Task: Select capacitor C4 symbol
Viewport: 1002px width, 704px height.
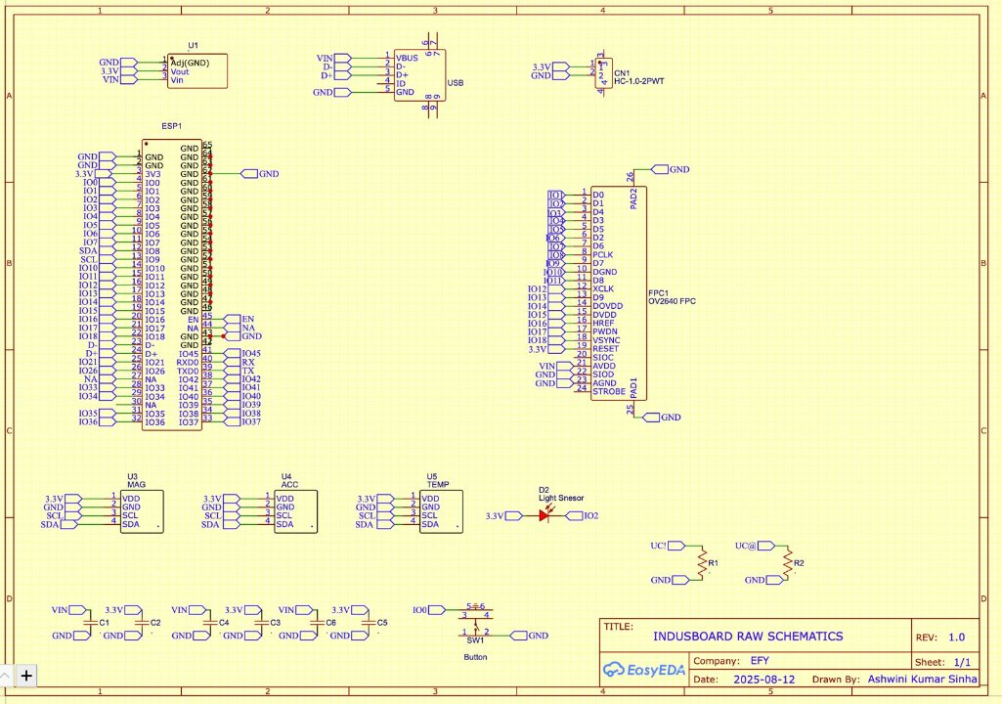Action: pos(210,622)
